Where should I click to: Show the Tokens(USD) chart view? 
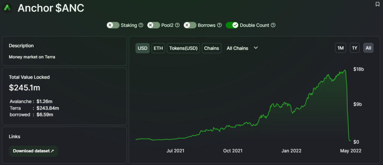183,48
